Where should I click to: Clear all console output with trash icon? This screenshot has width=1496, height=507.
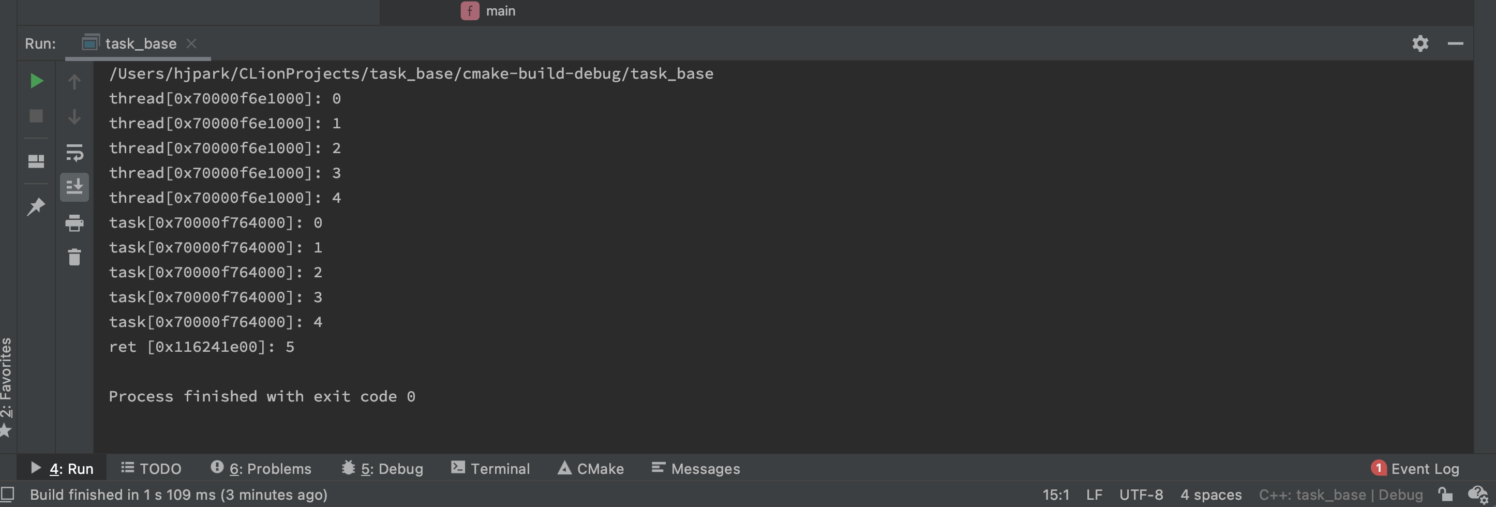[x=74, y=257]
